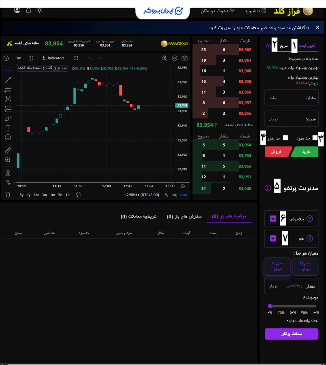Open the 1m chart interval selector
This screenshot has height=365, width=326.
tap(19, 58)
